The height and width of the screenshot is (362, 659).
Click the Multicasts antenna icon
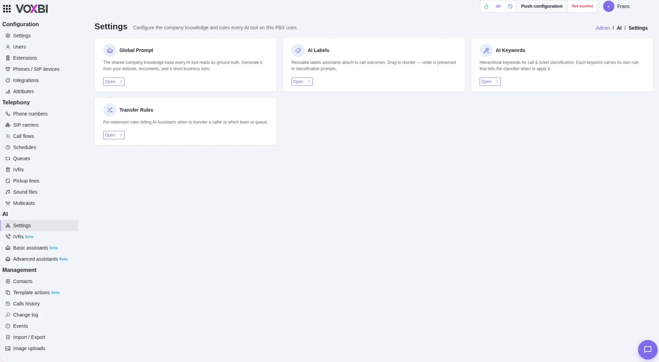pos(8,203)
